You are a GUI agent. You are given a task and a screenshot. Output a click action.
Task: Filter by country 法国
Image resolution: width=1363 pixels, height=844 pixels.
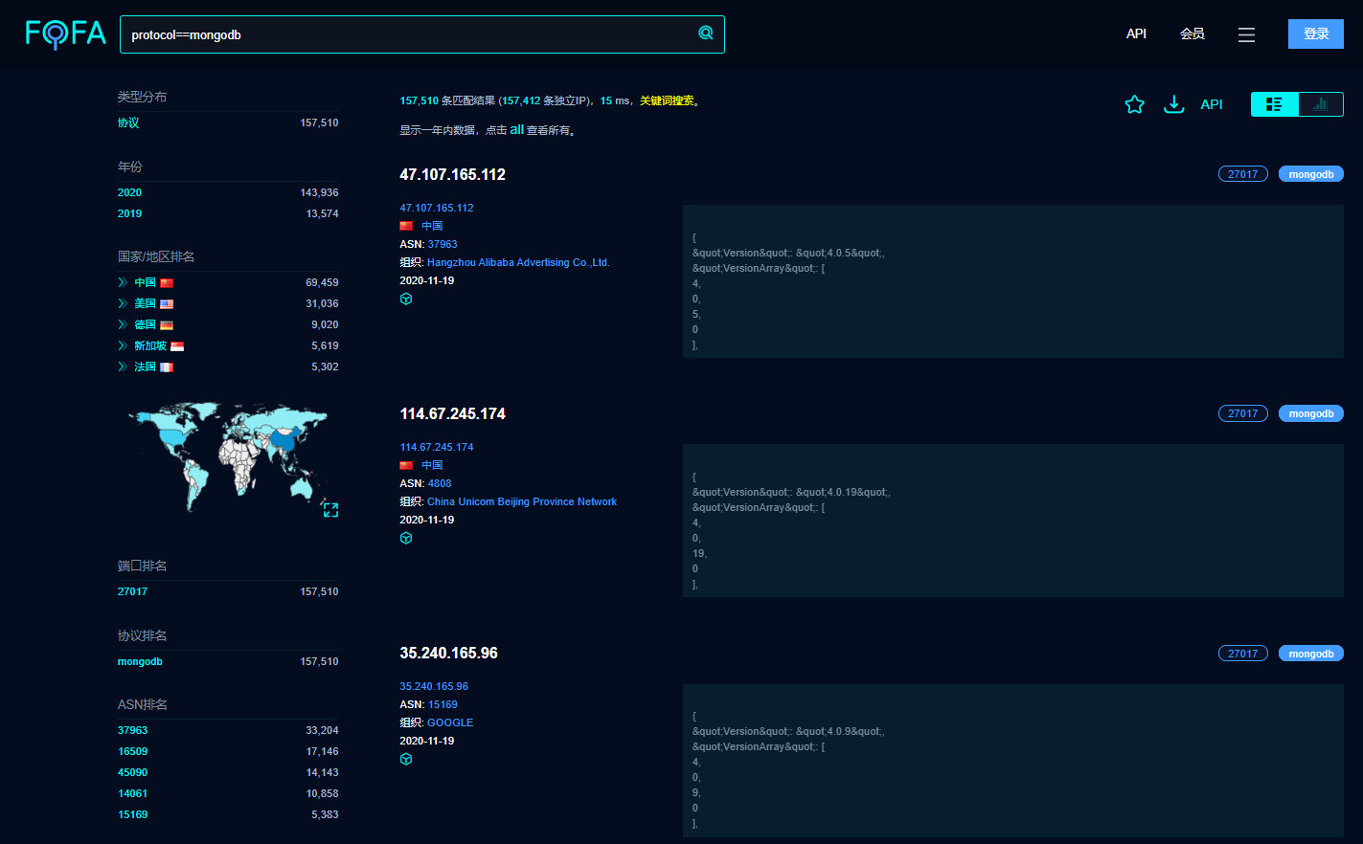pos(145,366)
